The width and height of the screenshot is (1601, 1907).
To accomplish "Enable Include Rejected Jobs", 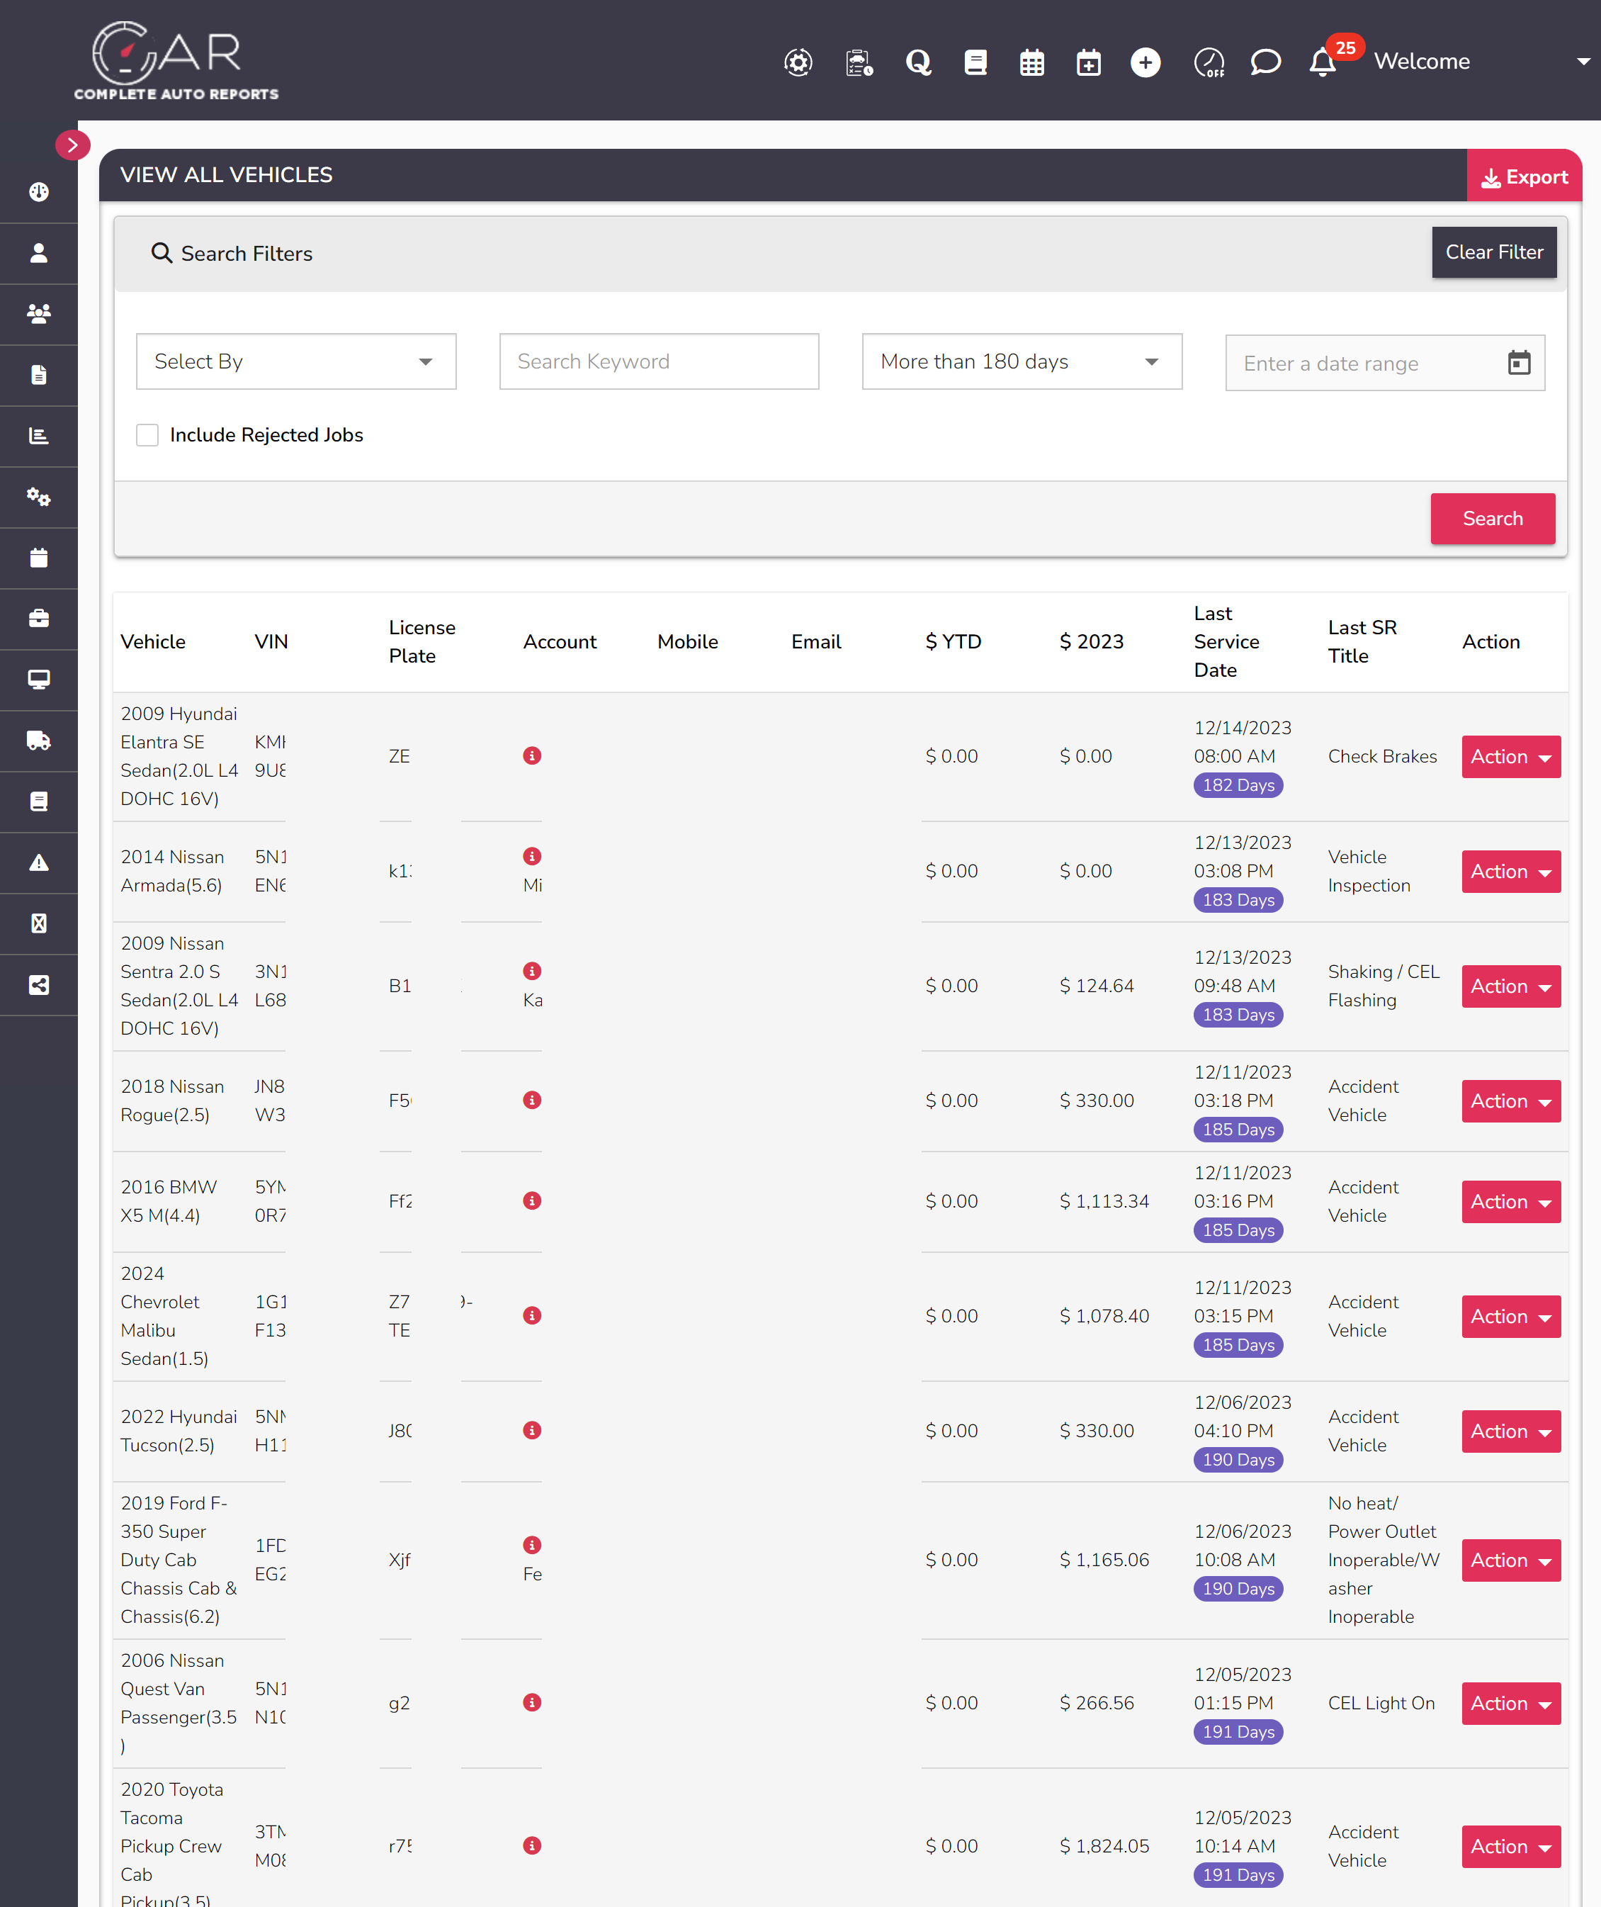I will pos(147,435).
